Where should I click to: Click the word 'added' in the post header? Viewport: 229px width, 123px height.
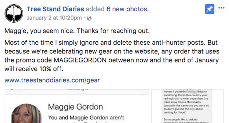click(x=95, y=9)
